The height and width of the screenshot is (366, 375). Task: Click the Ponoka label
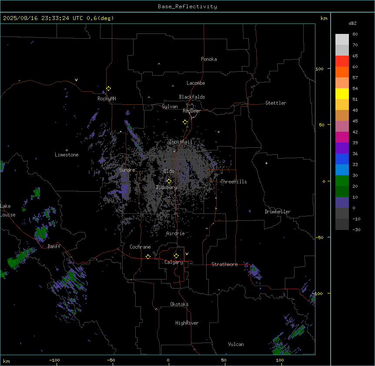click(x=209, y=59)
